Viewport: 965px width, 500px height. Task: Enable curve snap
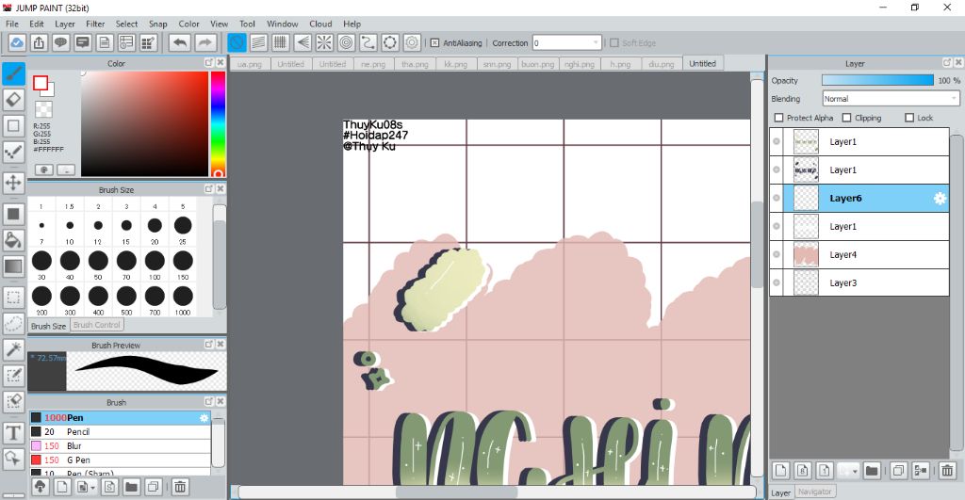(368, 43)
